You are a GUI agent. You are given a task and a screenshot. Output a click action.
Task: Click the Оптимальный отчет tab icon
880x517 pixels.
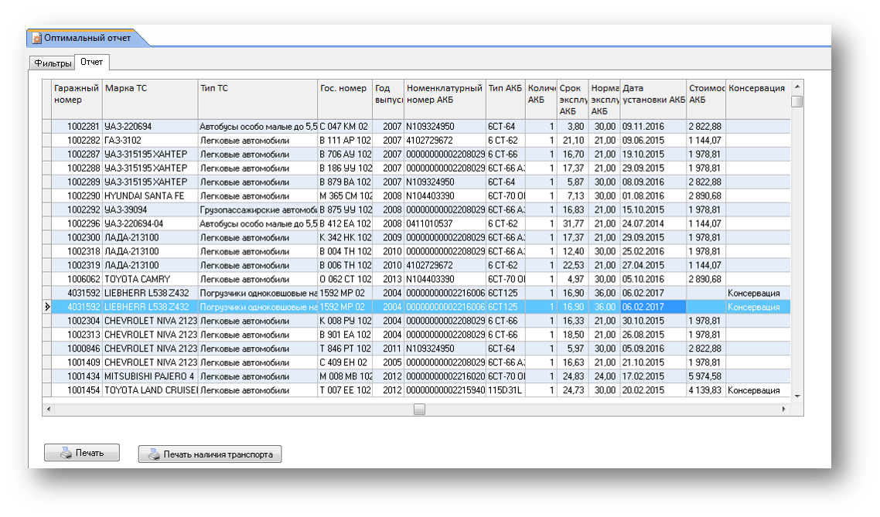coord(36,38)
